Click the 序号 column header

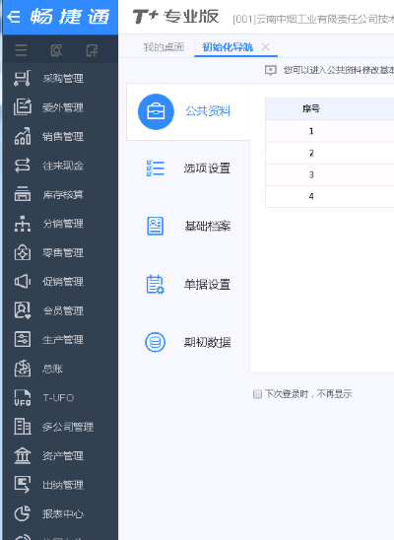point(311,108)
